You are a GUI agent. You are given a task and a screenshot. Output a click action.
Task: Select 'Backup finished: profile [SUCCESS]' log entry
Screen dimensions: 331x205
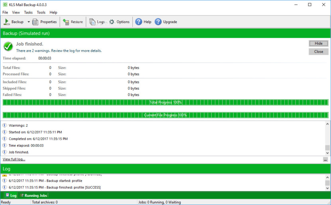(55, 187)
